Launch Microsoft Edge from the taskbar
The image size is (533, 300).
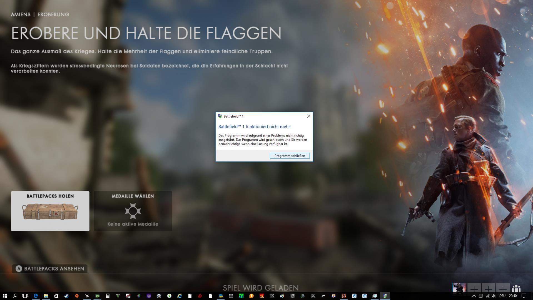tap(36, 296)
